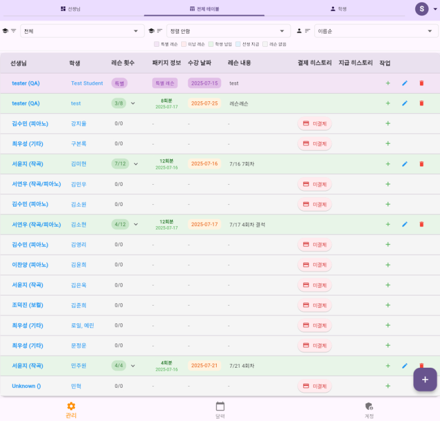Click the 2025-07-25 date chip
The image size is (440, 421).
(204, 103)
